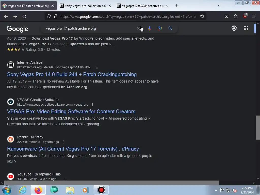The height and width of the screenshot is (195, 260).
Task: Open the extension icon with badge 19
Action: 245,16
